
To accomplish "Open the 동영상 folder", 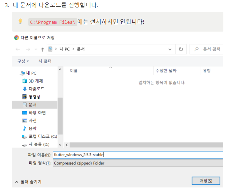I will tap(34, 97).
